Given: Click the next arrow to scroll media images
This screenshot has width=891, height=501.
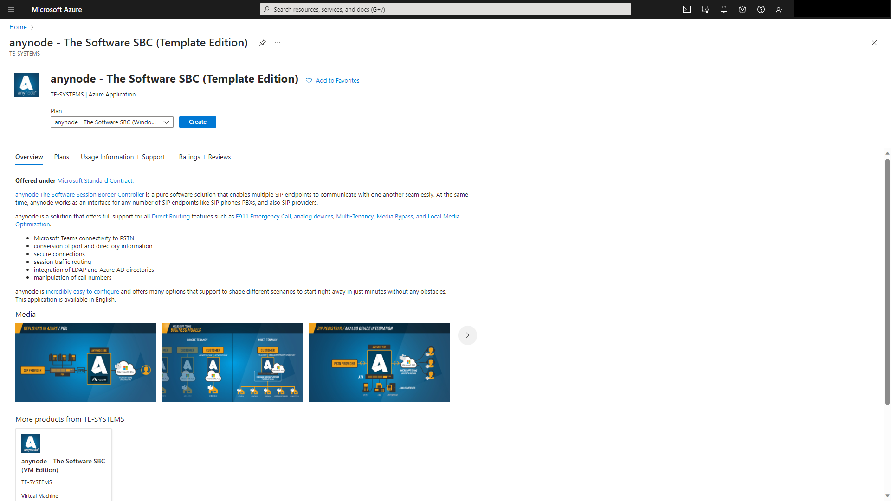Looking at the screenshot, I should 467,335.
